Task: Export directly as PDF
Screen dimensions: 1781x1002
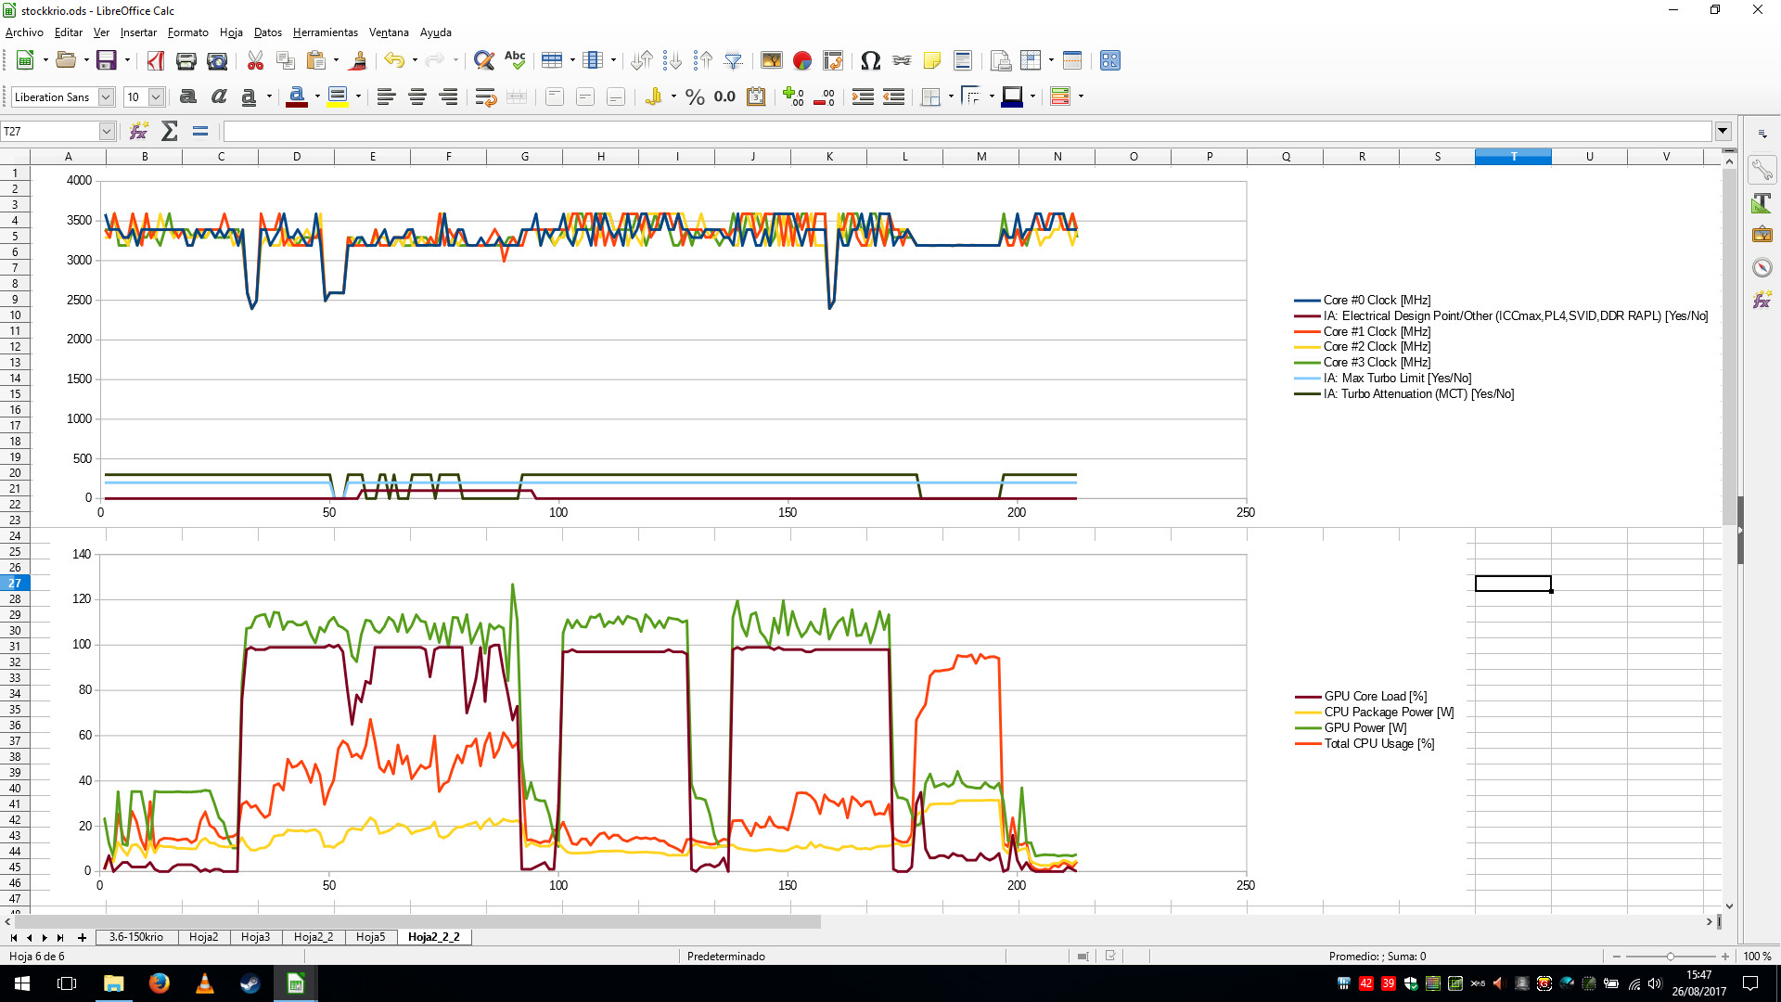Action: [156, 60]
